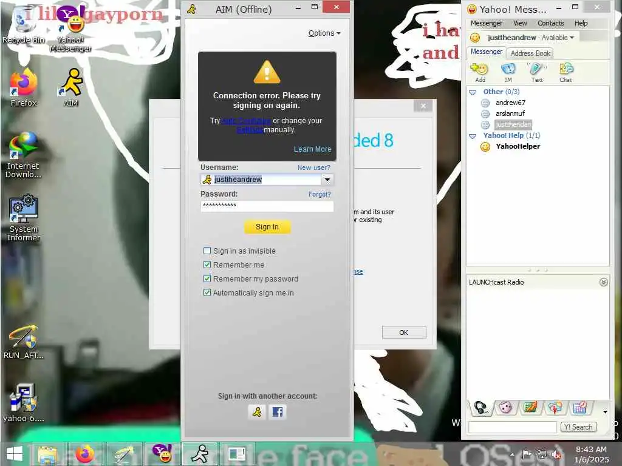The width and height of the screenshot is (622, 466).
Task: Close the background dialog with its X button
Action: coord(423,106)
